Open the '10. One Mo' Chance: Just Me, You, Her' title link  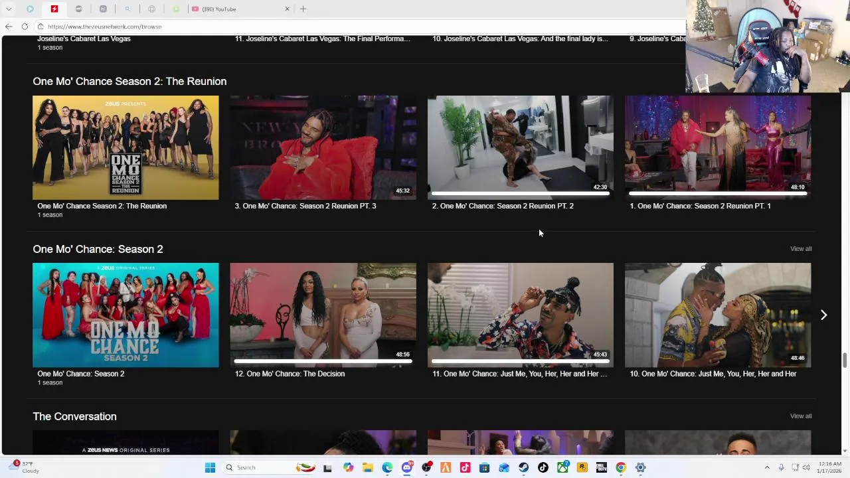713,374
